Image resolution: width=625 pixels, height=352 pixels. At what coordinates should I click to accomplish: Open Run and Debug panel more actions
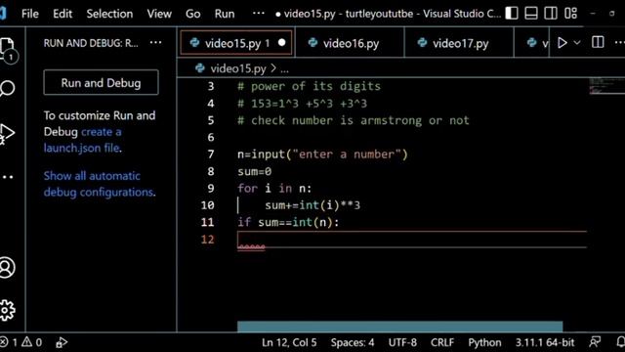click(155, 43)
